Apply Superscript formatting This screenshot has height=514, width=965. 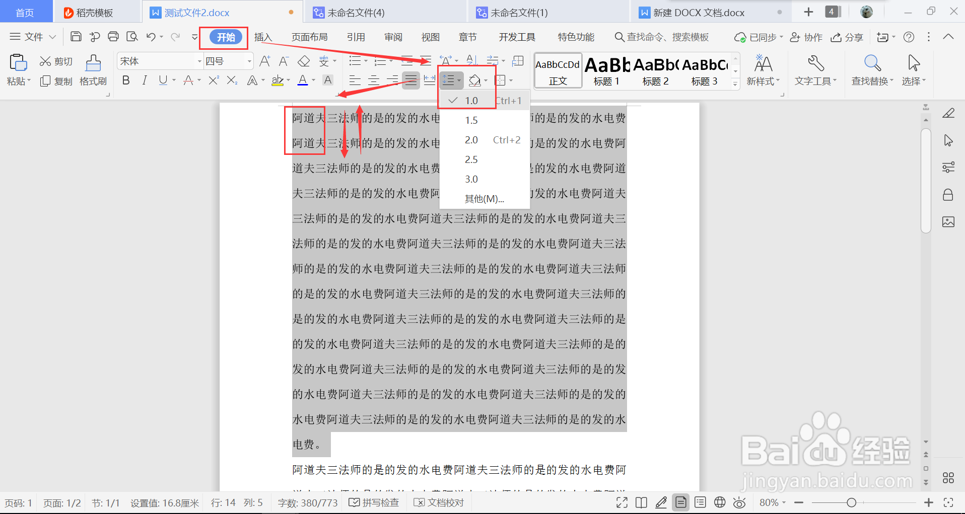click(x=214, y=80)
